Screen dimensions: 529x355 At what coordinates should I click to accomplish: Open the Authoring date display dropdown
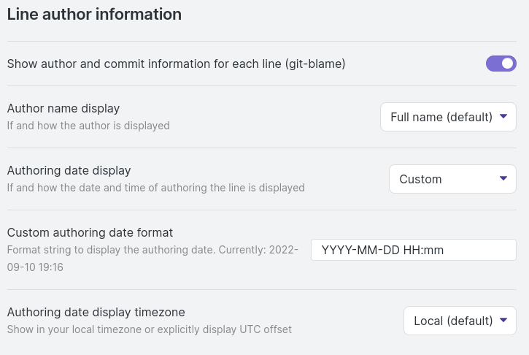[x=452, y=179]
